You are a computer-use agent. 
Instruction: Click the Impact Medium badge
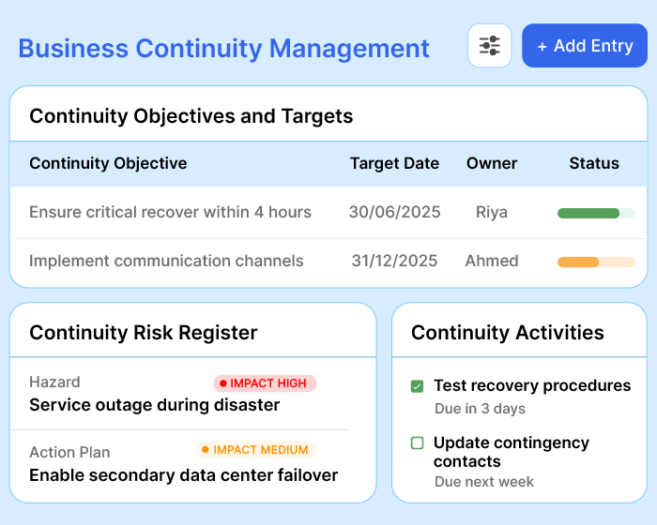click(x=255, y=450)
